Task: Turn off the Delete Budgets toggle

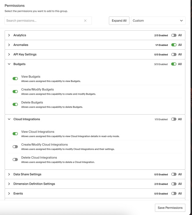Action: 15,104
